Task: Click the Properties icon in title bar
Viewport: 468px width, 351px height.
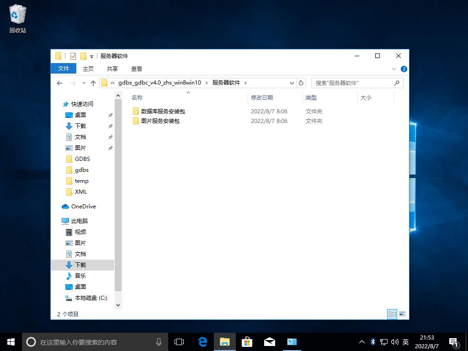Action: [x=73, y=56]
